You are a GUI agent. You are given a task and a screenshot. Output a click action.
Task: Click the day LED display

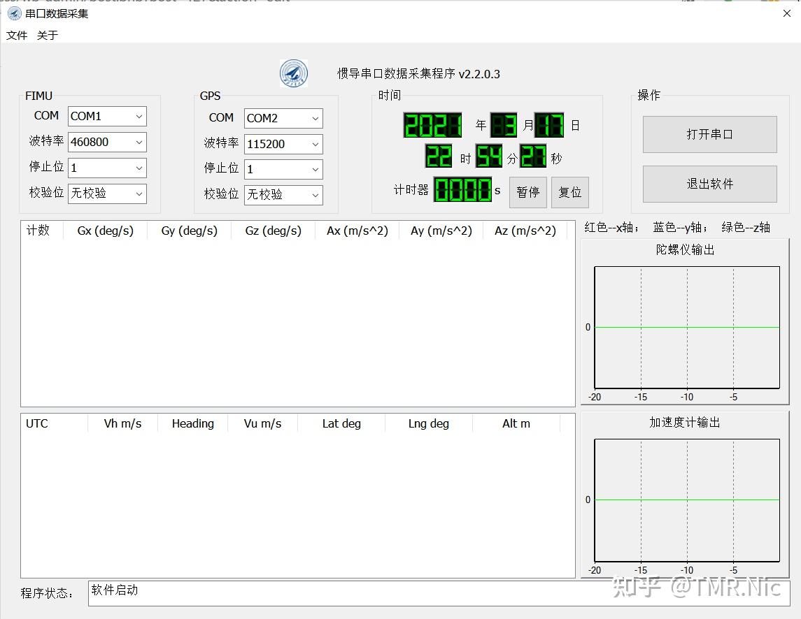(549, 125)
